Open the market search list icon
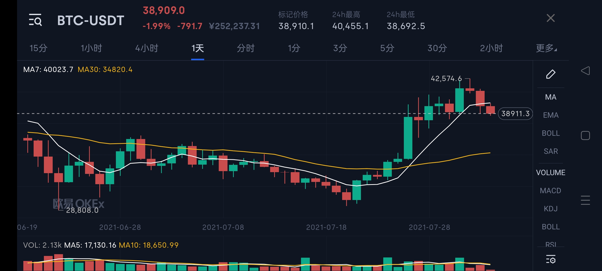Screen dimensions: 602x271 click(35, 20)
